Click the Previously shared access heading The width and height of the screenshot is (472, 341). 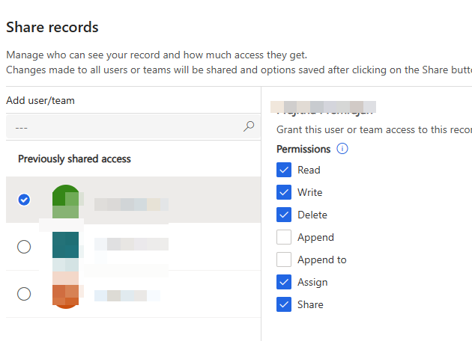point(74,159)
